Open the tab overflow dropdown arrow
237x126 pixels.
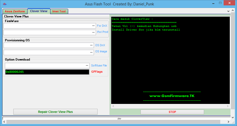228,11
